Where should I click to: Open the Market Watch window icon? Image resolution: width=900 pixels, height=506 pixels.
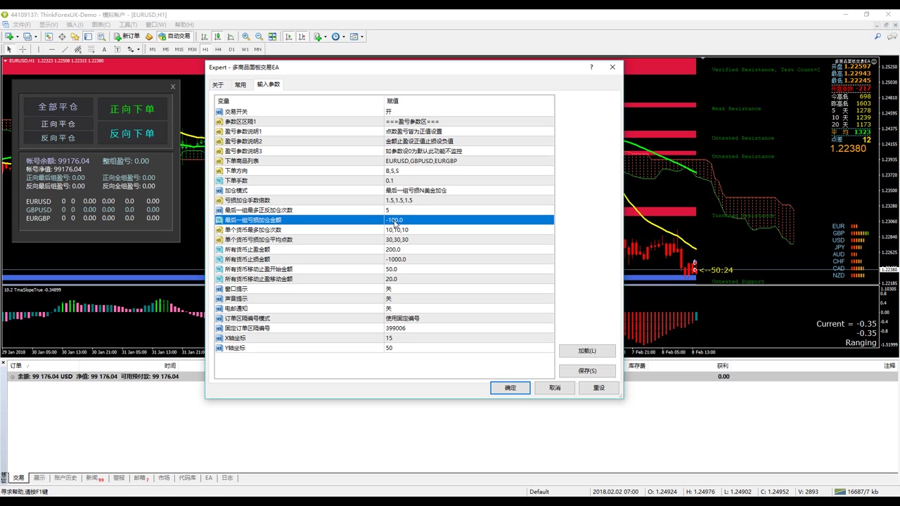tap(49, 37)
